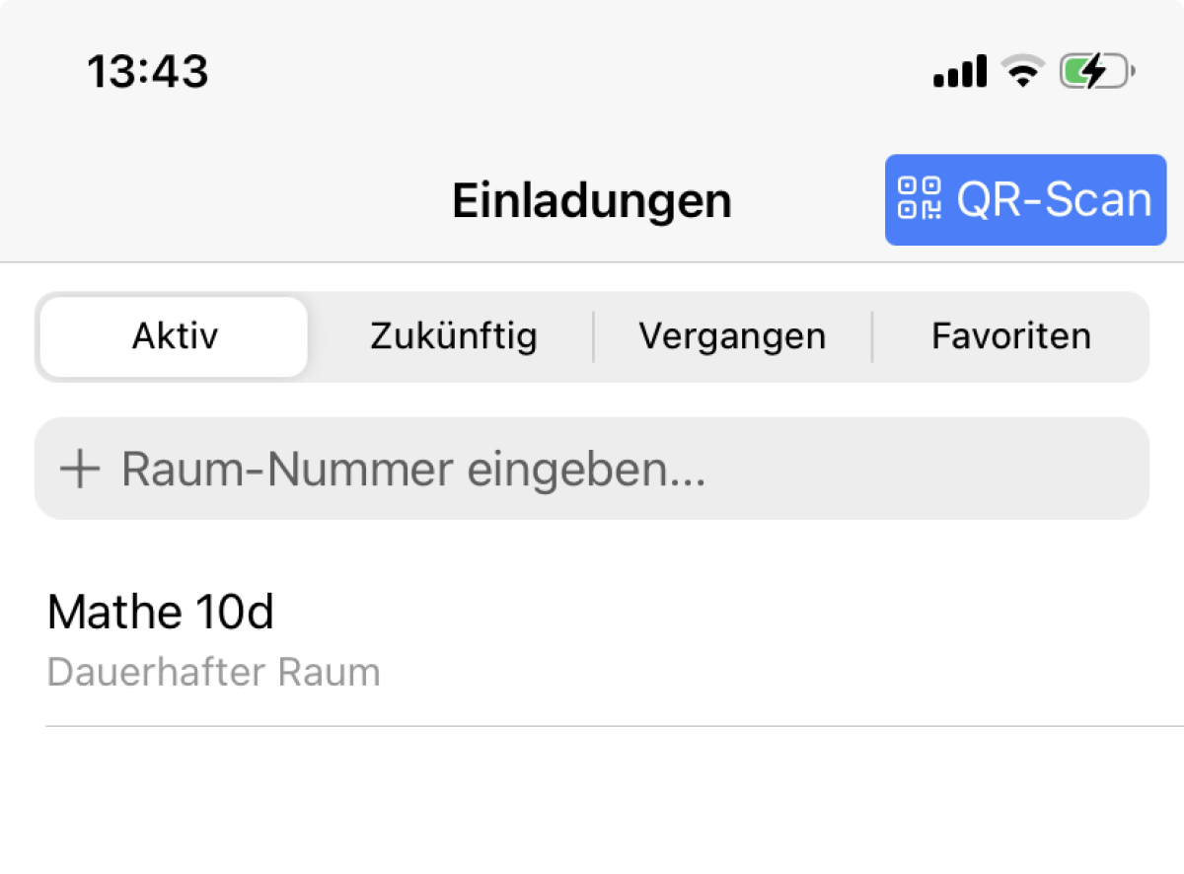1184x874 pixels.
Task: Open the Mathe 10d room entry
Action: tap(160, 613)
